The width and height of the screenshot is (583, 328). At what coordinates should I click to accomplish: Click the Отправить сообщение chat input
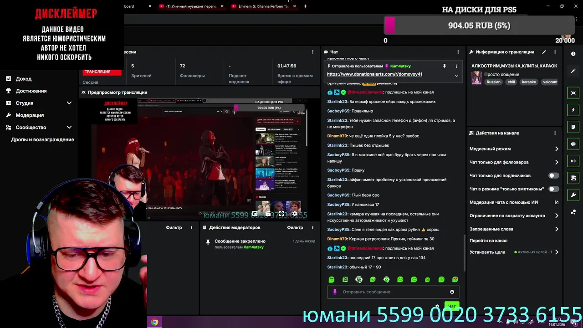pyautogui.click(x=393, y=292)
